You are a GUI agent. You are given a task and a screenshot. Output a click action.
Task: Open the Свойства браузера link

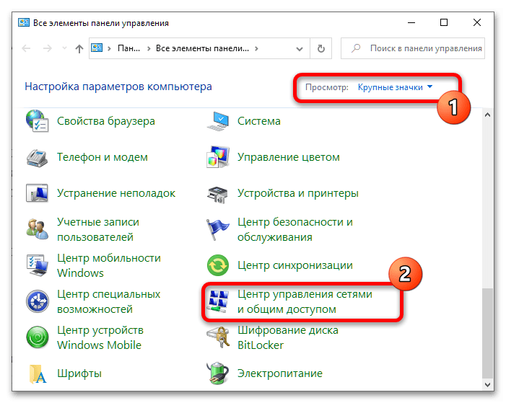coord(106,121)
